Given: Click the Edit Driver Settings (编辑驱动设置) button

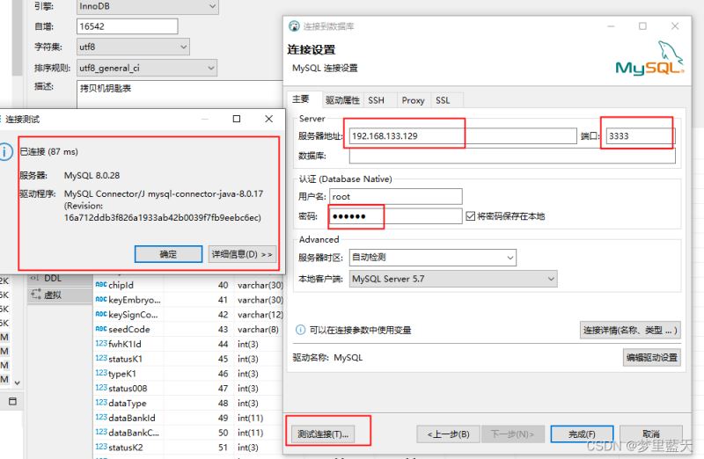Looking at the screenshot, I should pyautogui.click(x=651, y=358).
